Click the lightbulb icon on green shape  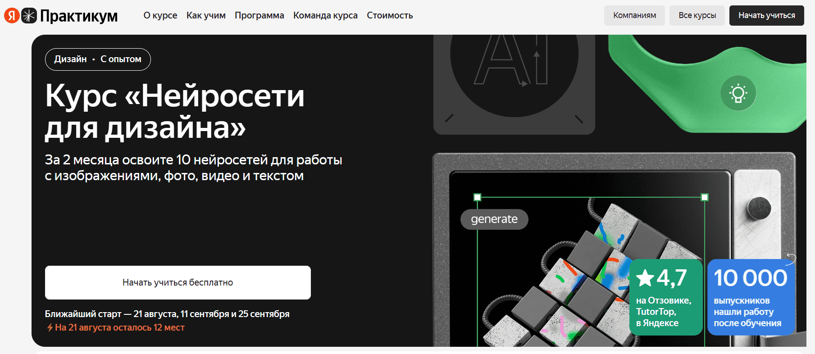(738, 93)
